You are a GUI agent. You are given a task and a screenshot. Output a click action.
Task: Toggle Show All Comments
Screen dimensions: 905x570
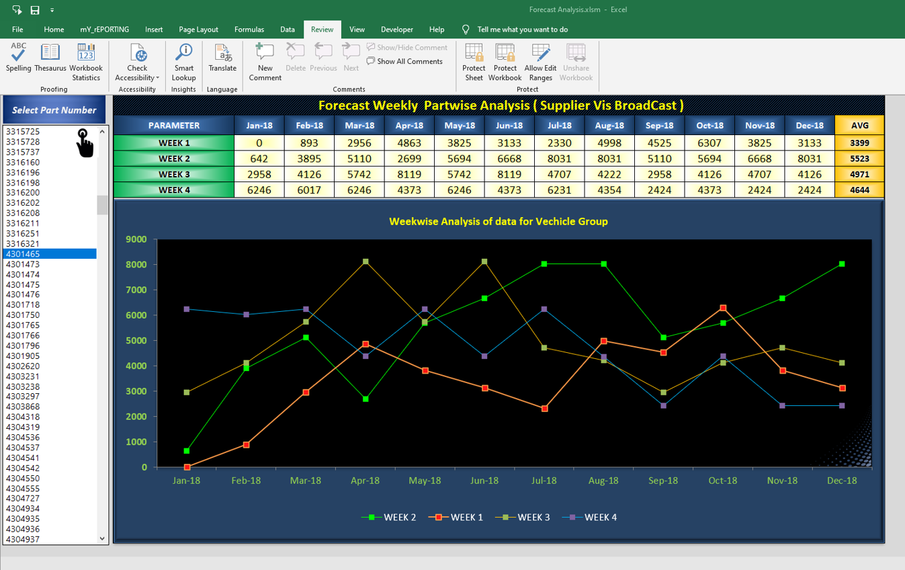coord(404,61)
